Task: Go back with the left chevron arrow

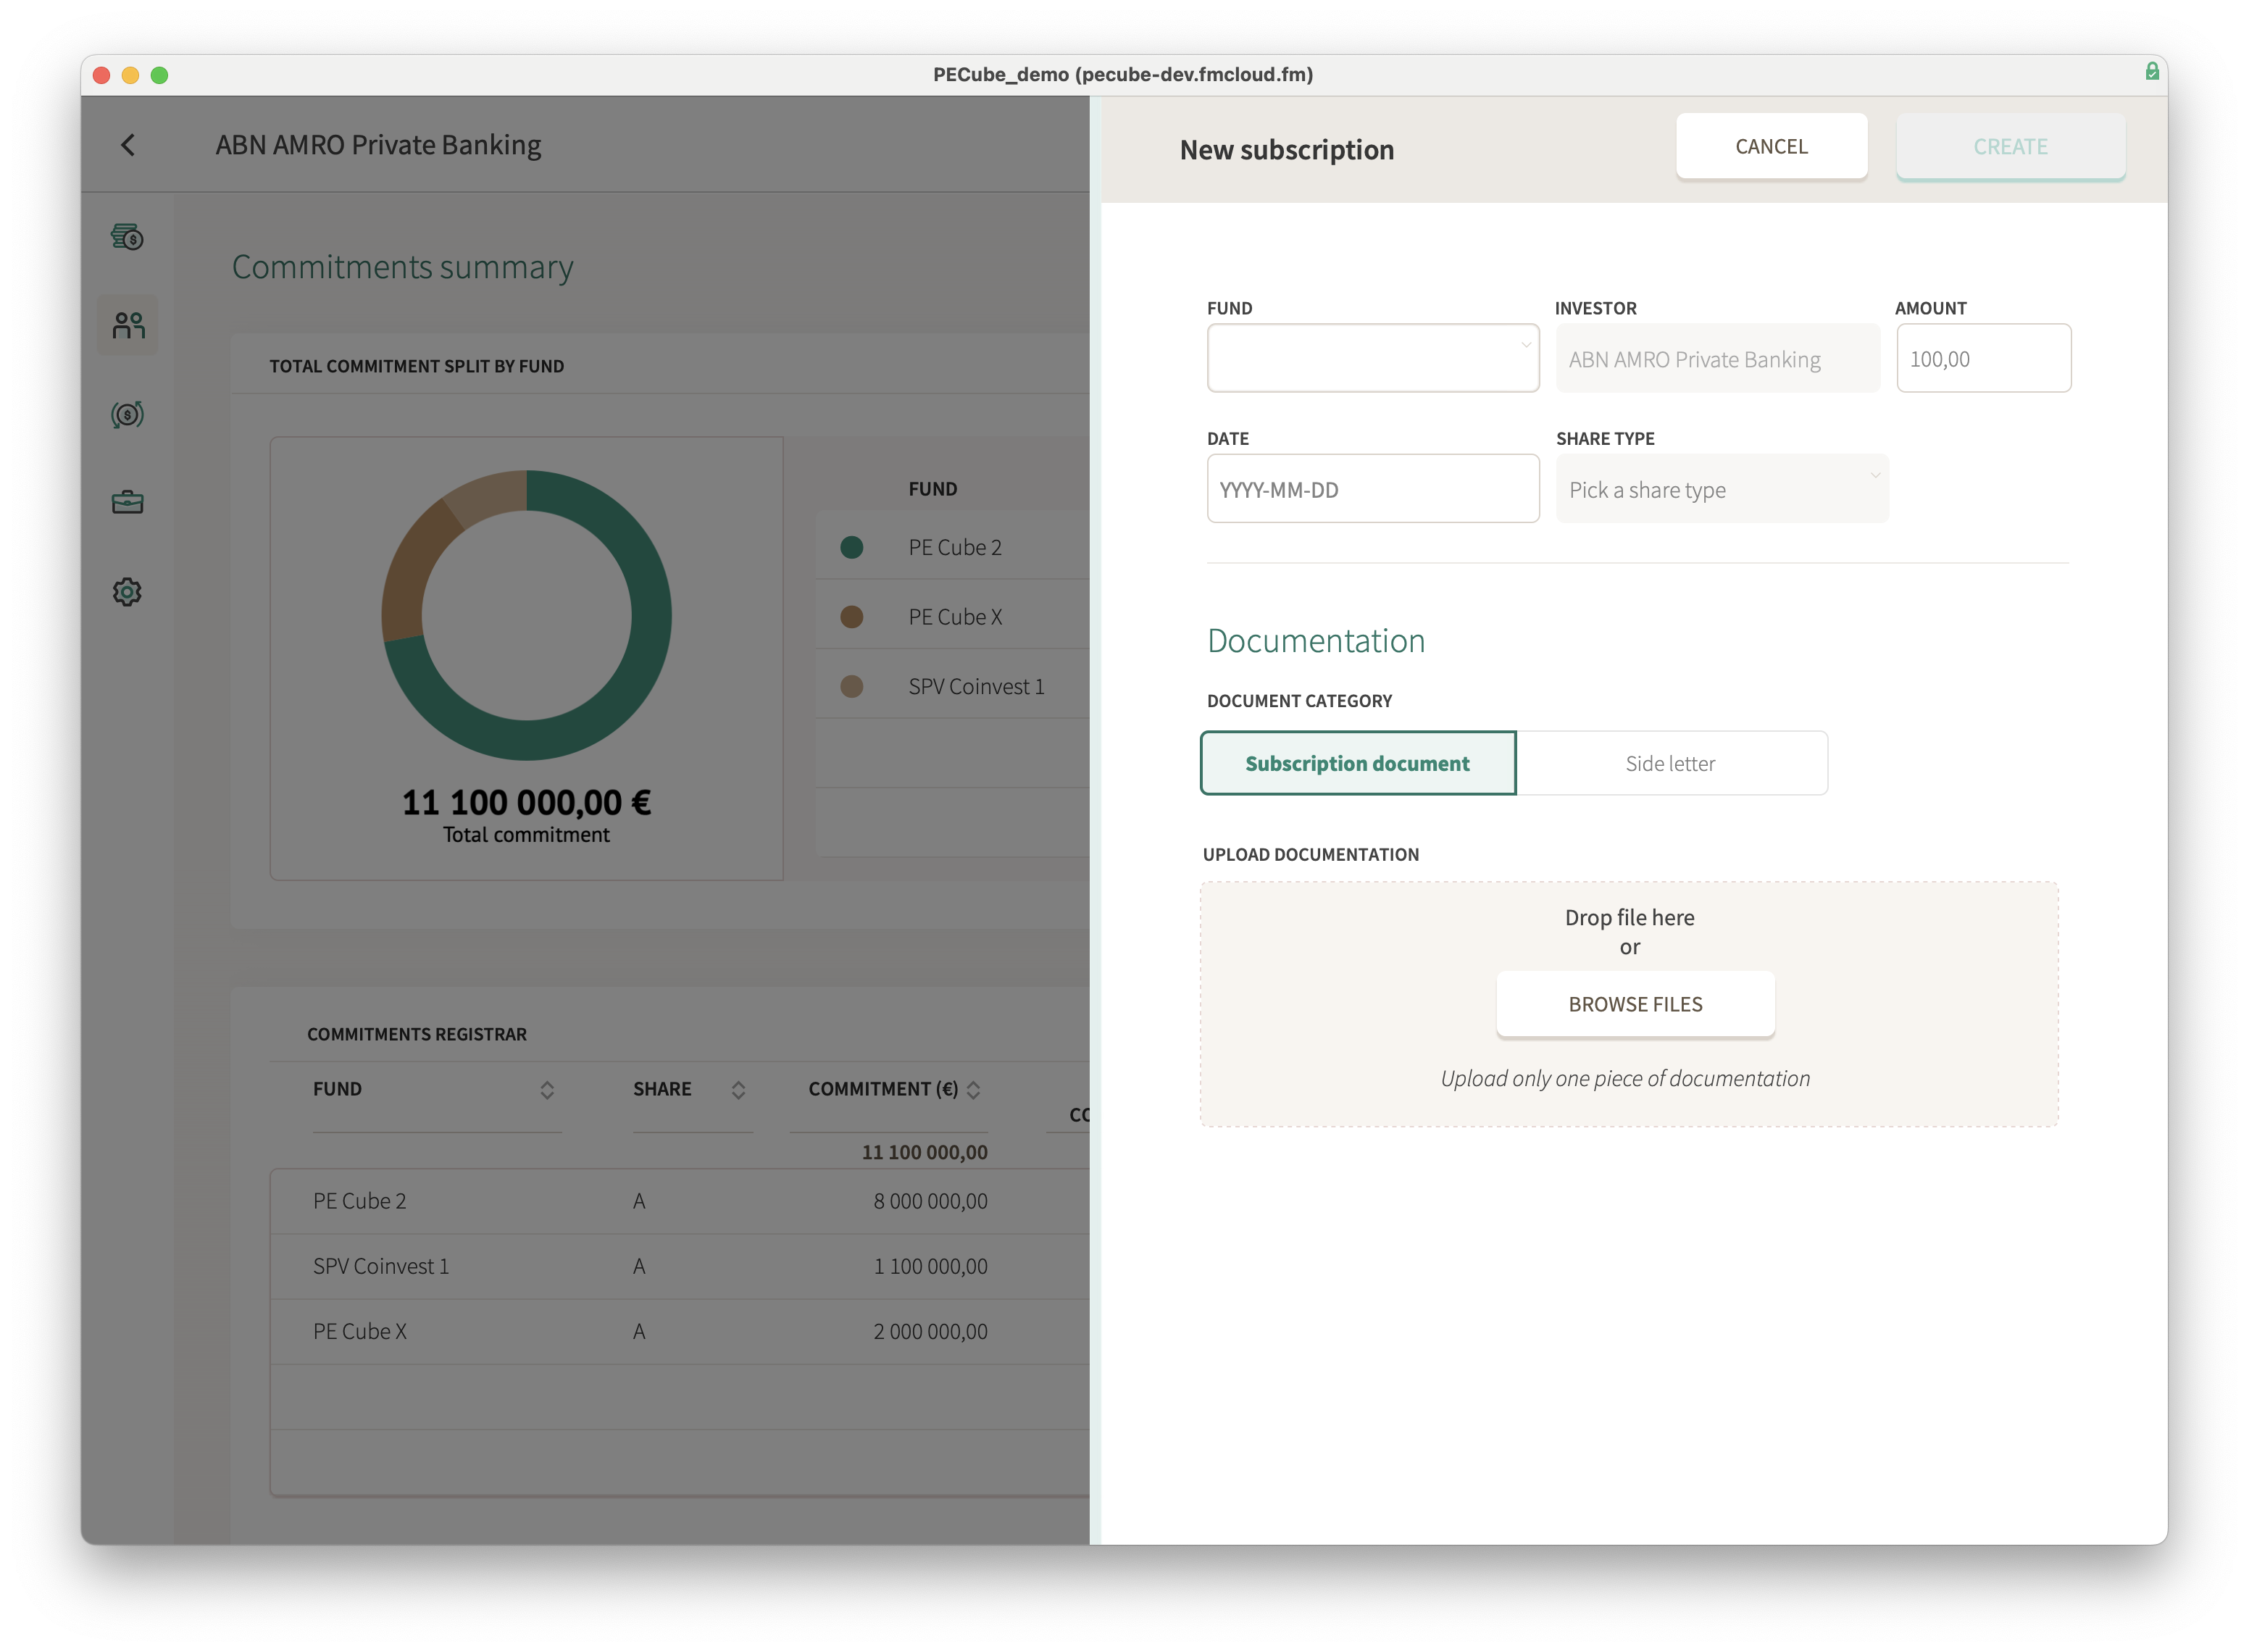Action: (128, 145)
